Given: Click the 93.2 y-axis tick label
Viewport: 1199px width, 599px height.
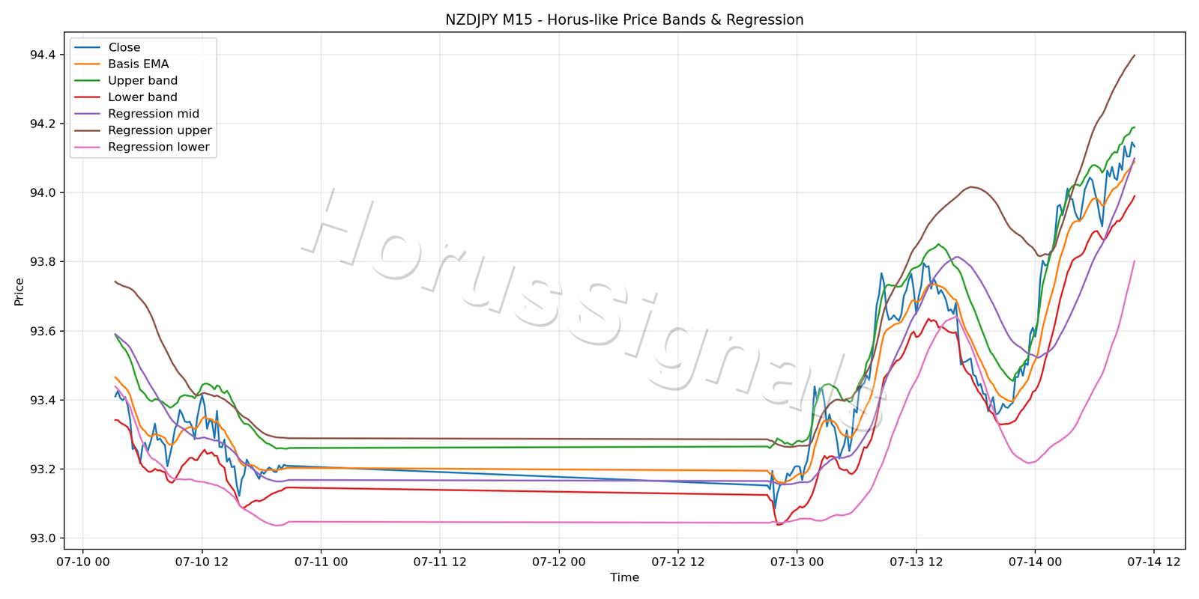Looking at the screenshot, I should click(x=43, y=469).
